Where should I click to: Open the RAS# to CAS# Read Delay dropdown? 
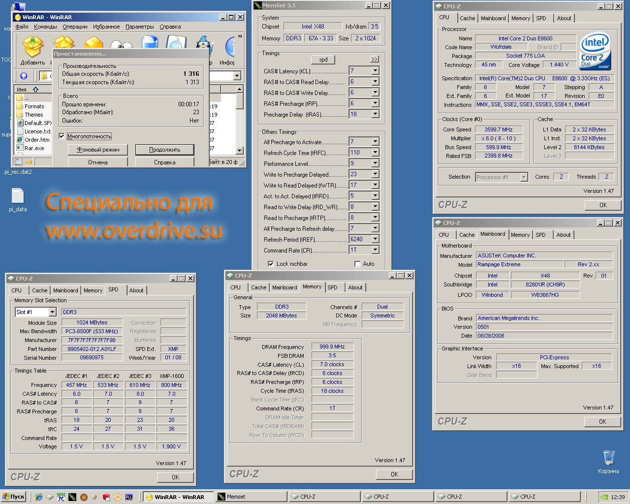375,82
